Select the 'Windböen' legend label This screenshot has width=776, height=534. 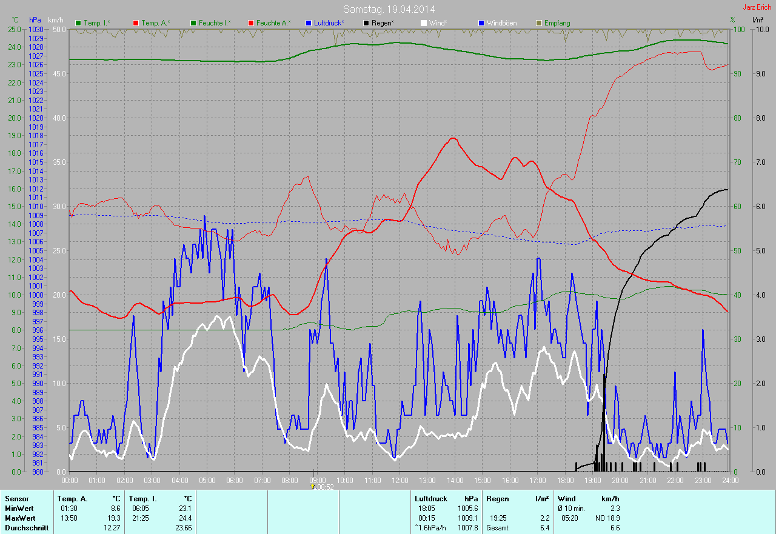click(x=502, y=23)
